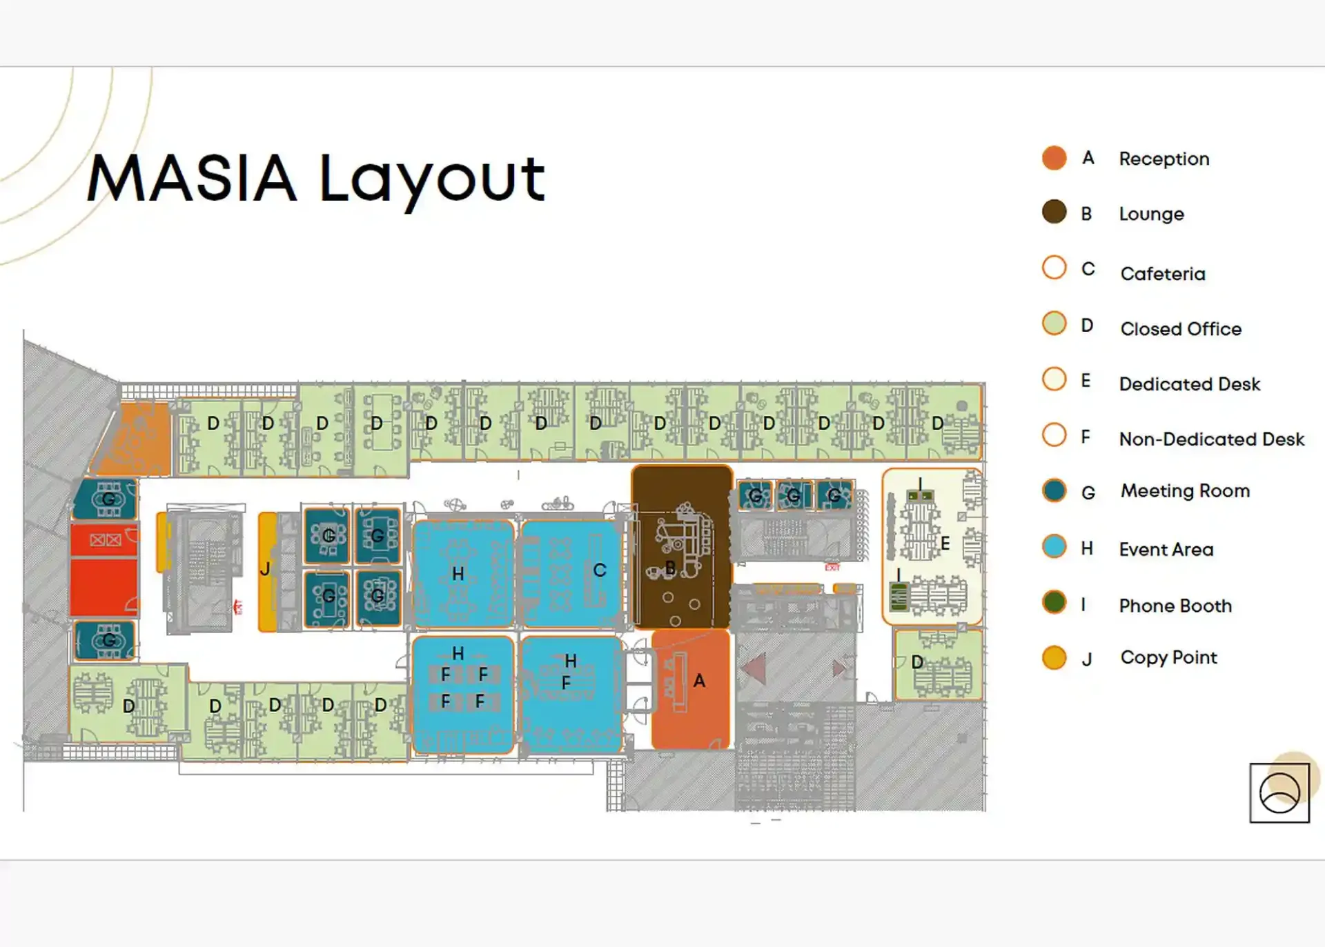Viewport: 1325px width, 947px height.
Task: Click the Event Area room labeled only H
Action: click(463, 574)
